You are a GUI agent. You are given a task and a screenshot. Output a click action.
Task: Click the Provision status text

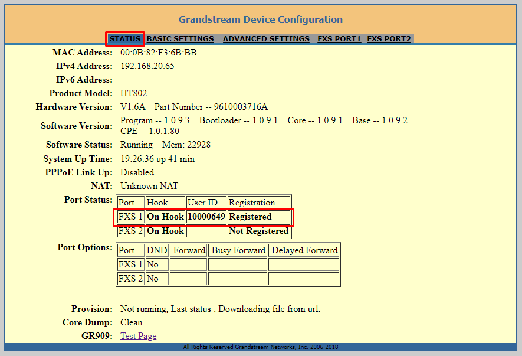point(220,309)
